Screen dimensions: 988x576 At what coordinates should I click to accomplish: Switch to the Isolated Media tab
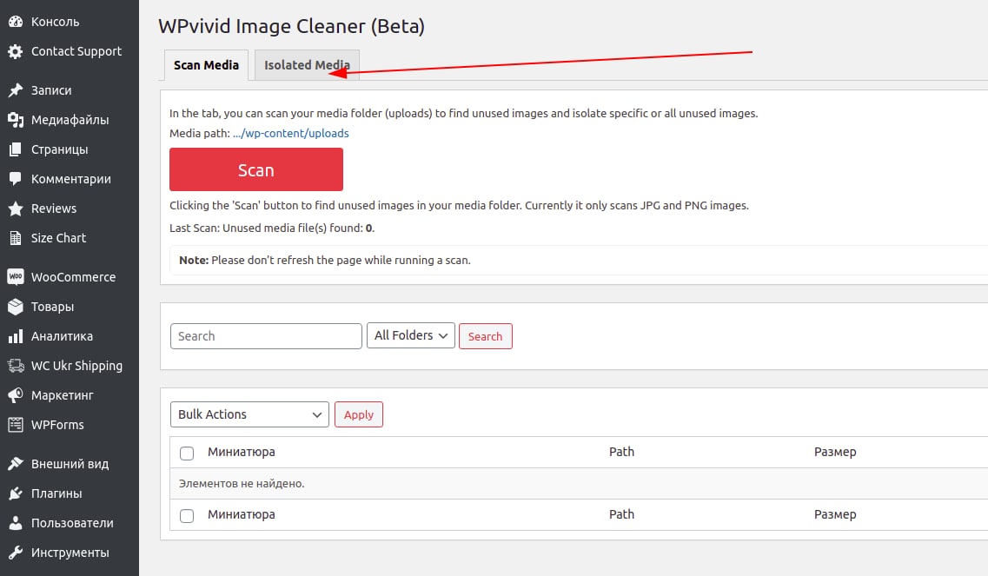pos(307,65)
